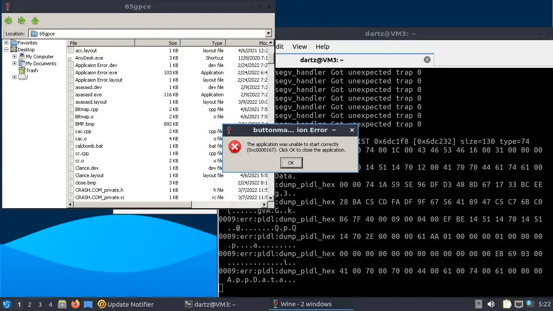This screenshot has height=311, width=553.
Task: Open the Location dropdown arrow
Action: 268,33
